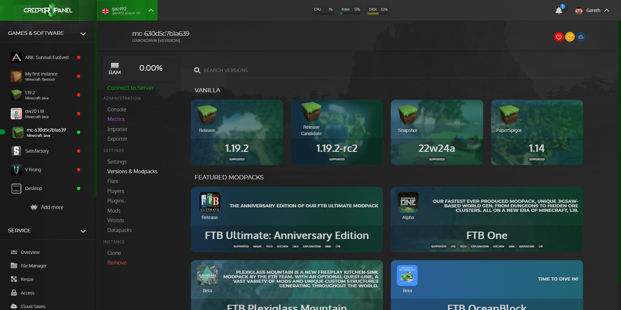Image resolution: width=621 pixels, height=310 pixels.
Task: Open the Importer page
Action: click(x=117, y=129)
